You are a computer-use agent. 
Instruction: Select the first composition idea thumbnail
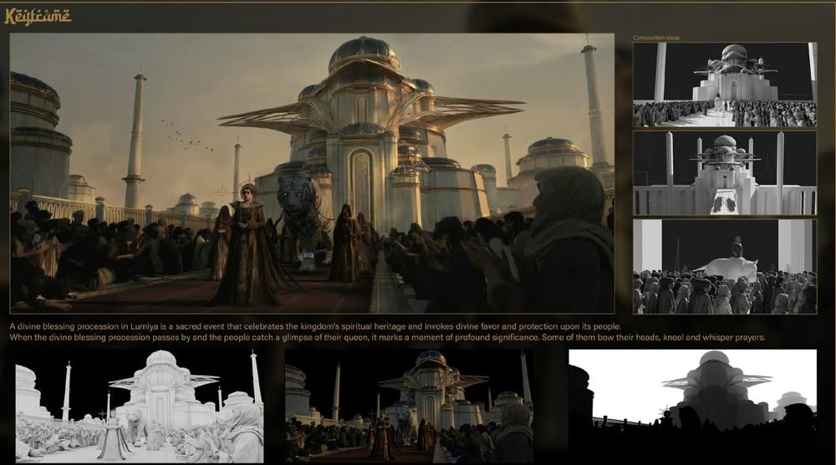click(x=725, y=84)
